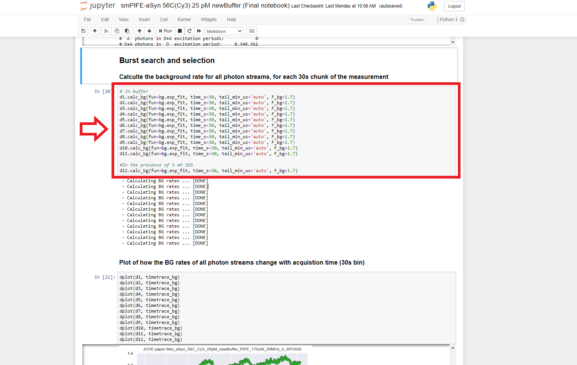Click the plot title 'JOVE paper files_aSyn_56C'
Viewport: 577px width, 365px height.
pyautogui.click(x=222, y=349)
